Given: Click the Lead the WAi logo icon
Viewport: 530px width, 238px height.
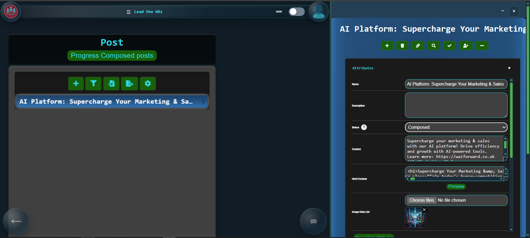Looking at the screenshot, I should click(11, 12).
